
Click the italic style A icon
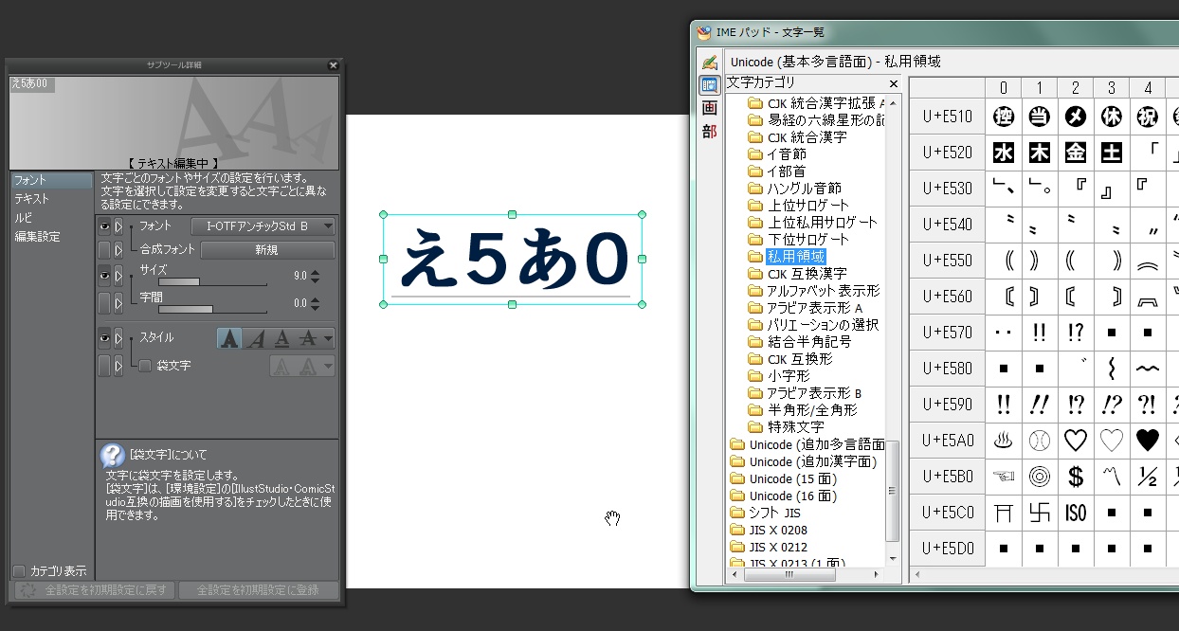coord(255,338)
